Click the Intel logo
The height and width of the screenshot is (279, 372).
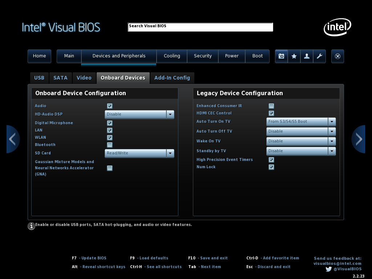[x=337, y=27]
